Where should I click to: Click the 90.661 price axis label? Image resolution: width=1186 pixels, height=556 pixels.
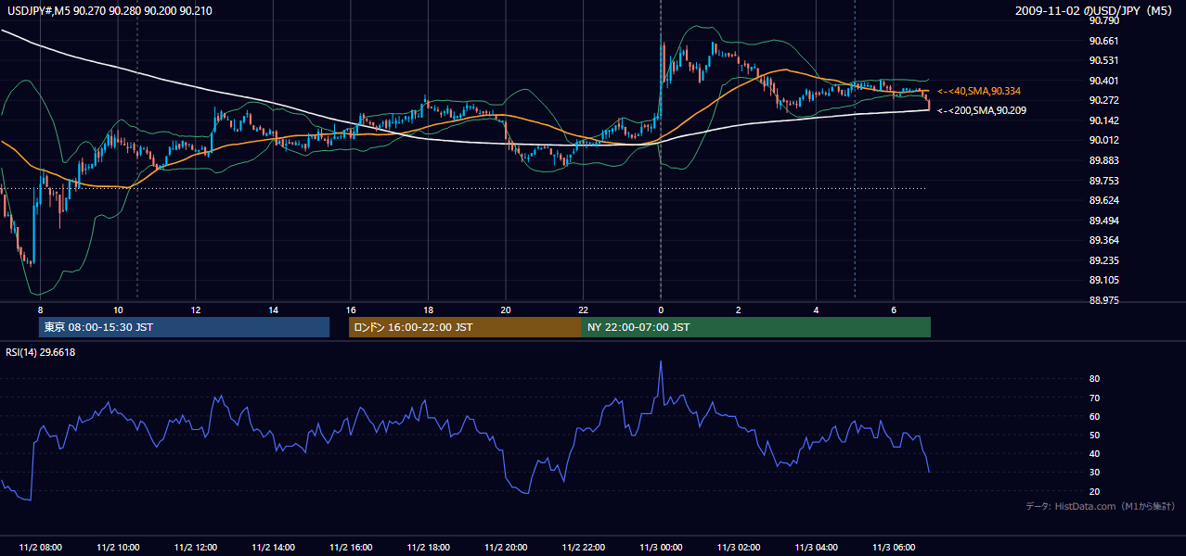click(x=1103, y=41)
